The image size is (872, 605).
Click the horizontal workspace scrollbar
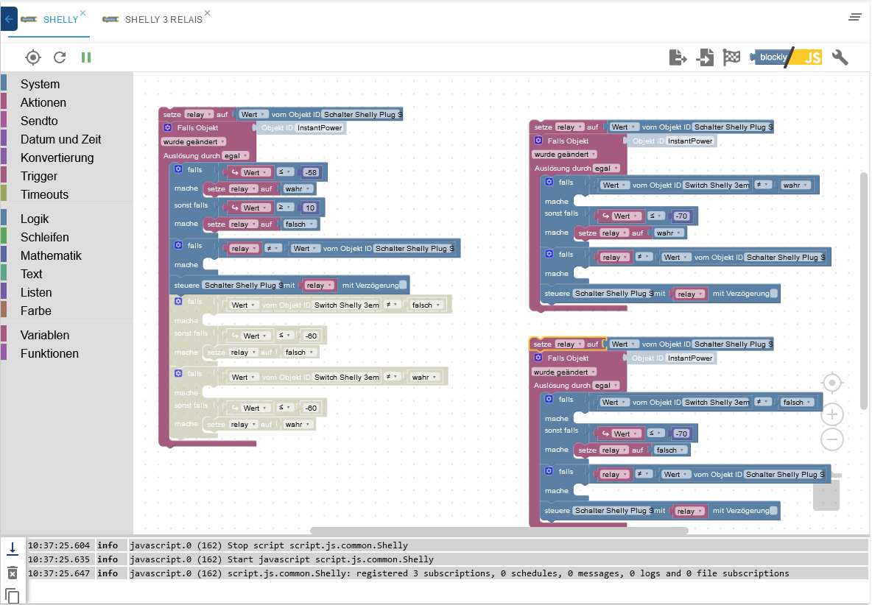(499, 530)
